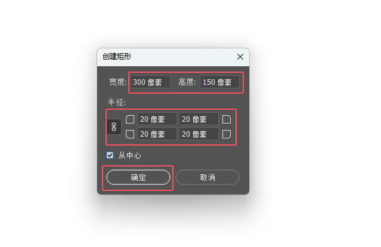Click the 高度 label

click(187, 82)
